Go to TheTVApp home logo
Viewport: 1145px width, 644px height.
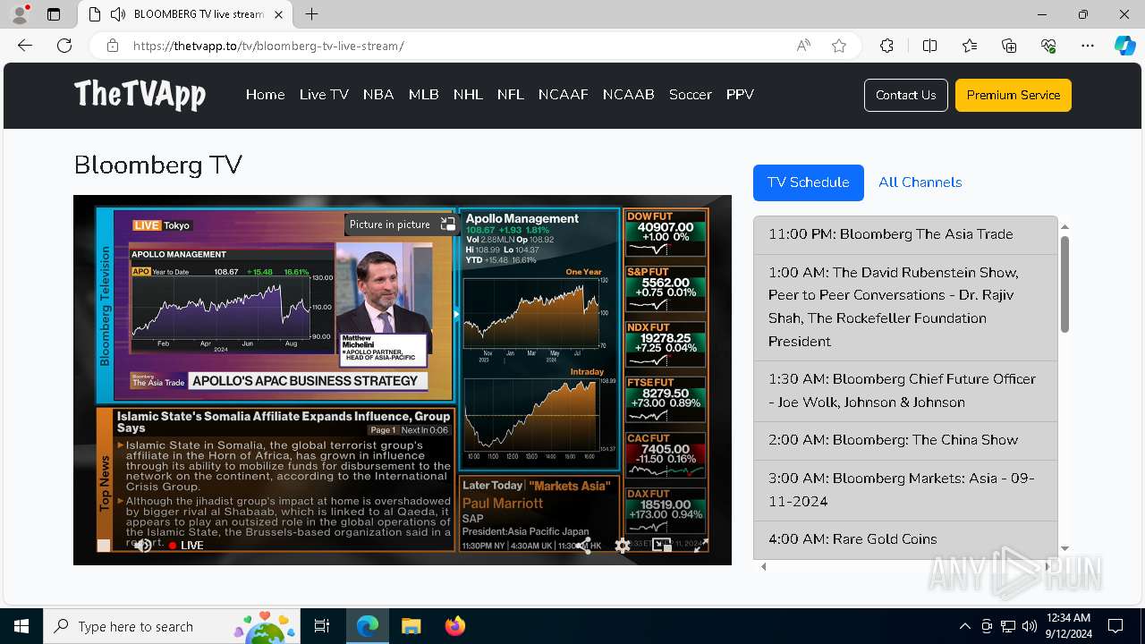[140, 95]
